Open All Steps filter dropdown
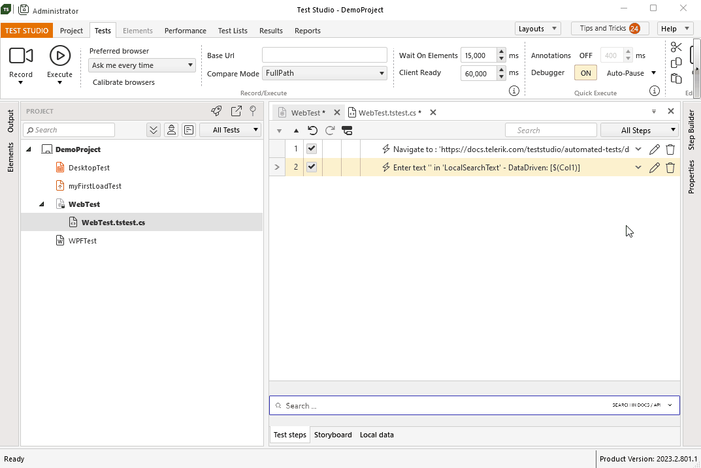 click(640, 131)
